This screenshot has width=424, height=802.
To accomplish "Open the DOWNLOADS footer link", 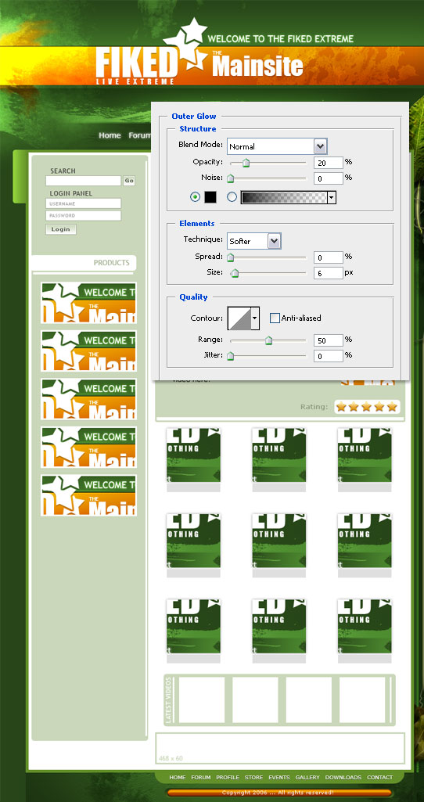I will click(343, 778).
